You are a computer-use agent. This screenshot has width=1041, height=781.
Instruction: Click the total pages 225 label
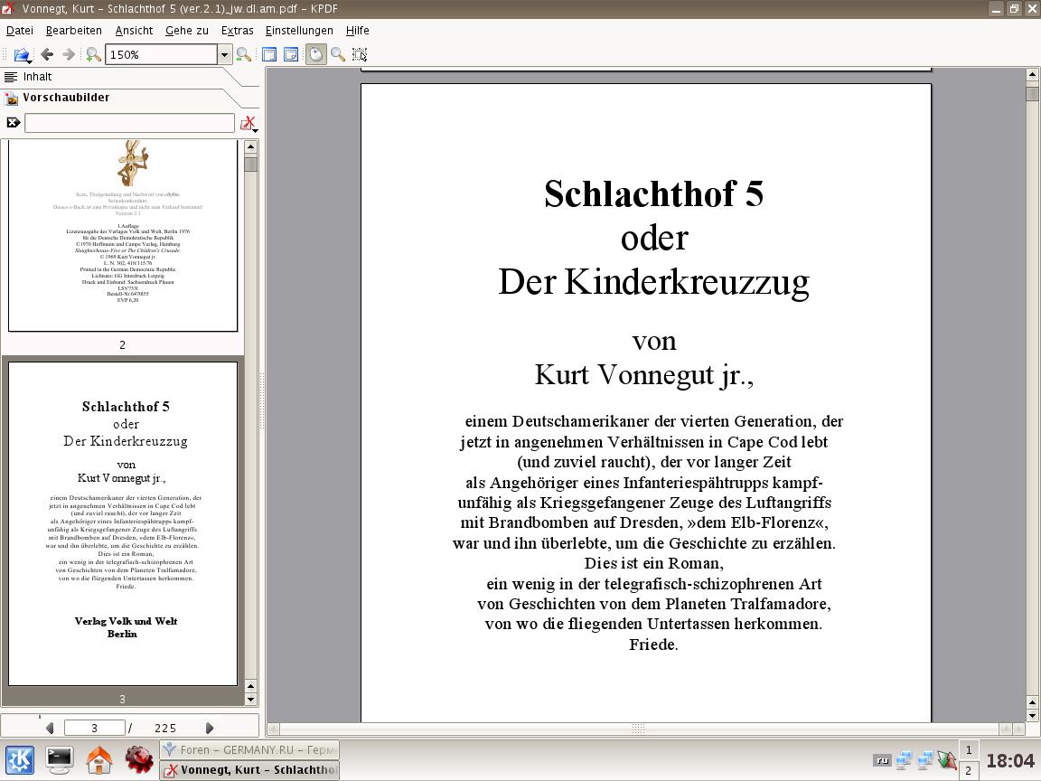point(165,728)
